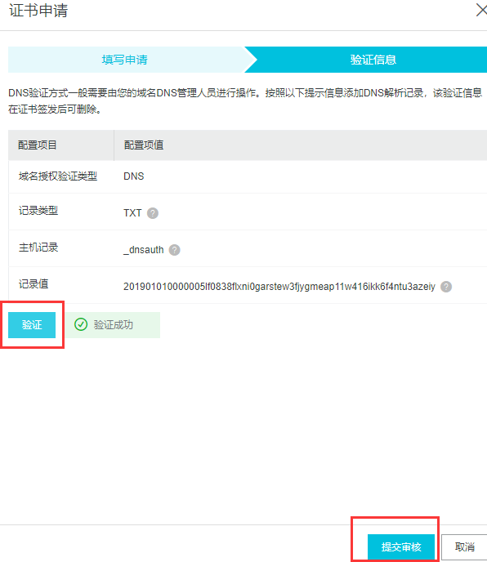The image size is (487, 562).
Task: Click the help icon after the record value
Action: point(446,287)
